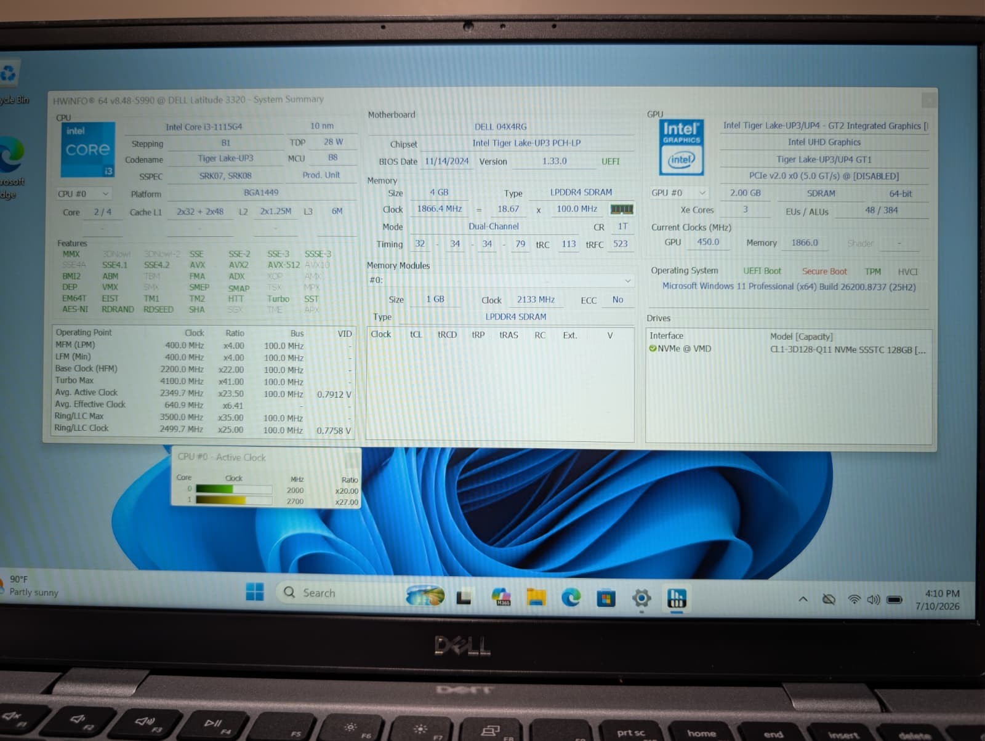The width and height of the screenshot is (985, 741).
Task: Open the 4:10 PM clock and date
Action: (938, 600)
